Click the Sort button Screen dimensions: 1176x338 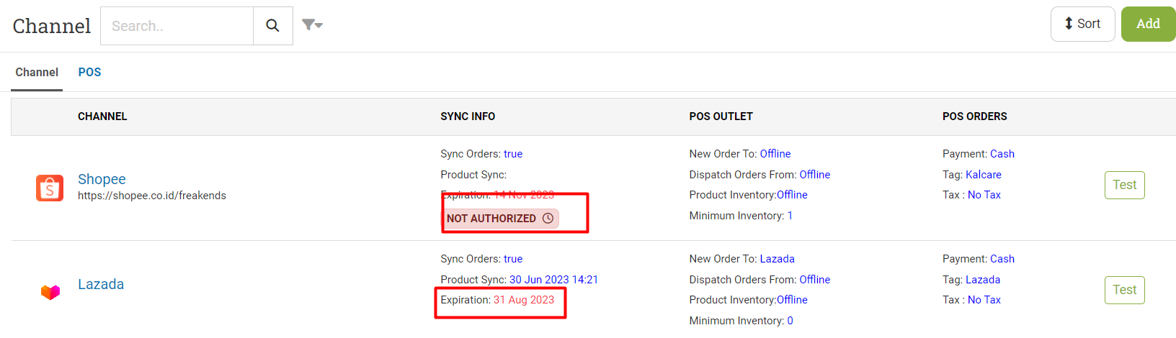[x=1083, y=24]
